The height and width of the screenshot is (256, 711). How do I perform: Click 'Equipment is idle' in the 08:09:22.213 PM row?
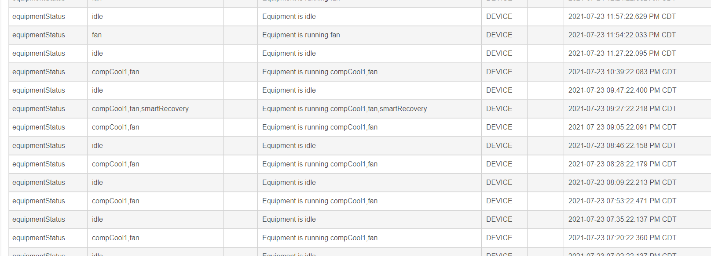(x=289, y=183)
